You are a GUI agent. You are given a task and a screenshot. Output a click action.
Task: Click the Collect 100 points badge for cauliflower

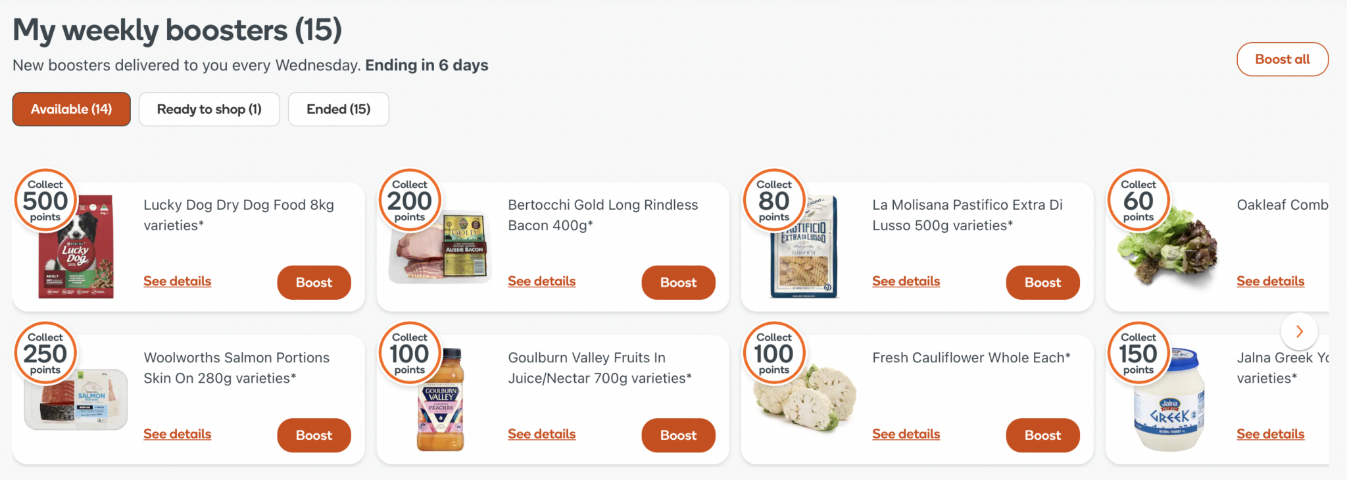tap(773, 353)
